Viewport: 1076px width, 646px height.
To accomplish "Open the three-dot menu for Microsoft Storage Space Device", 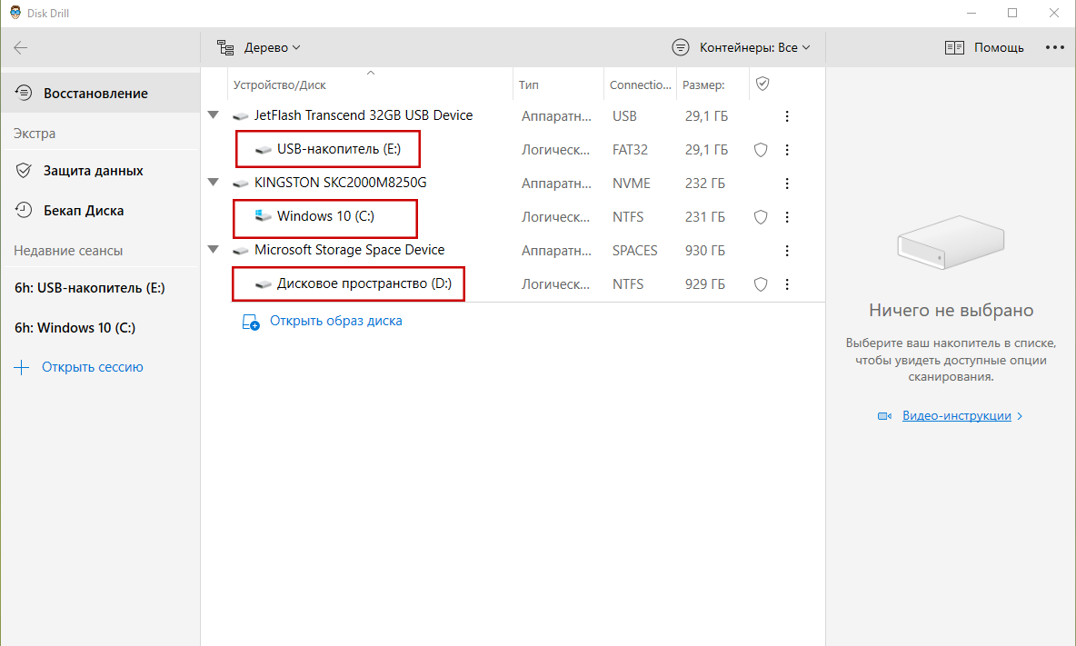I will click(x=787, y=250).
